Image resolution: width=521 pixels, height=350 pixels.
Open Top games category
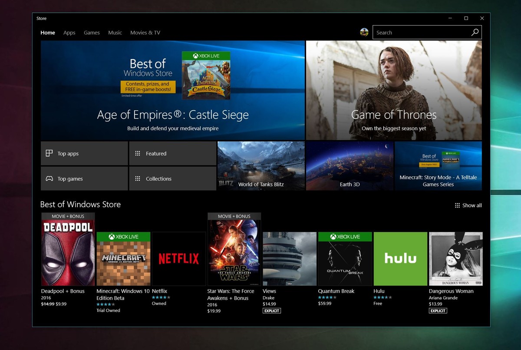point(84,178)
